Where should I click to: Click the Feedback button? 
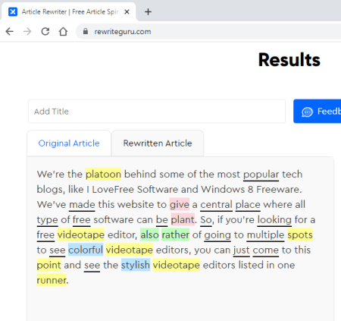coord(318,112)
